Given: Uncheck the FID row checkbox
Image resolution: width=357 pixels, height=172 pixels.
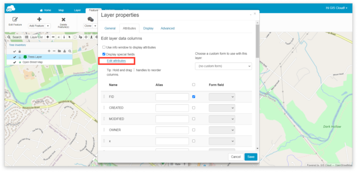Looking at the screenshot, I should pos(193,96).
